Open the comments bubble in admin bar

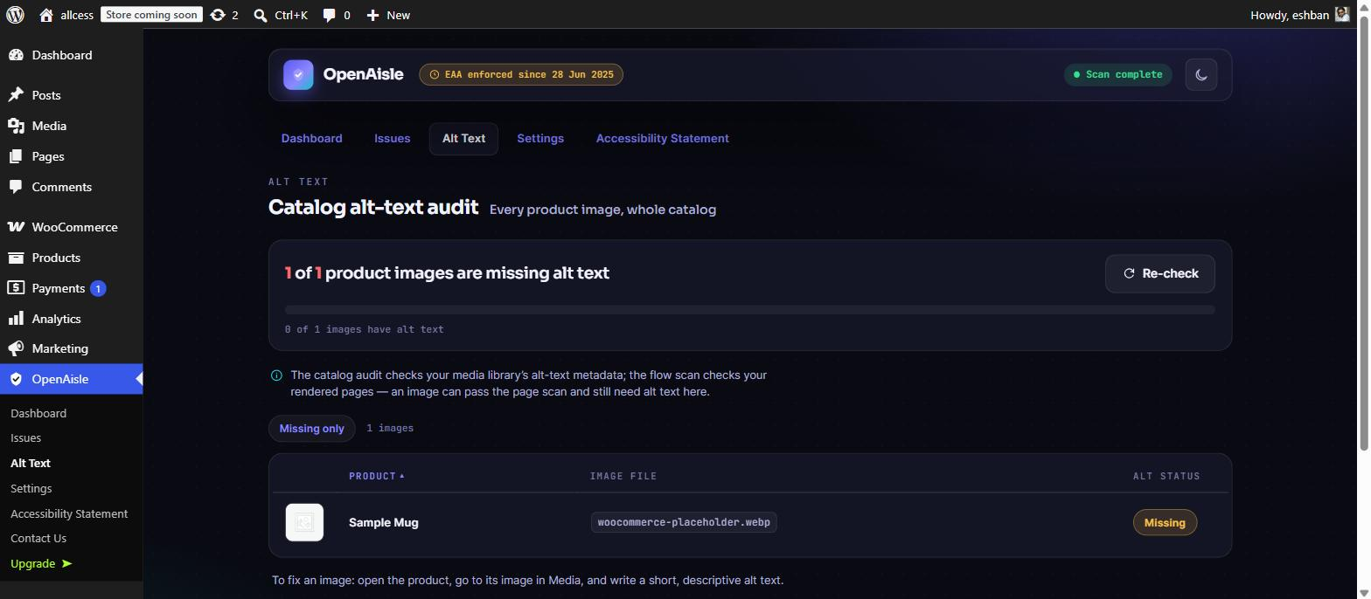(330, 15)
